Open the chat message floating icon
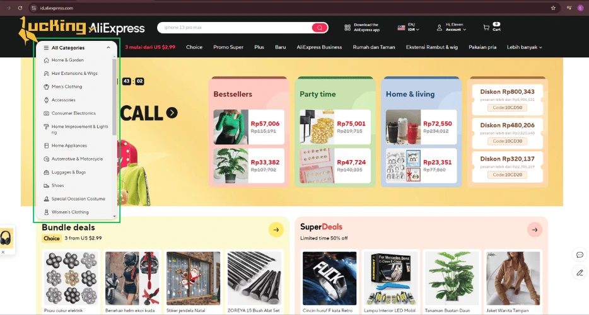This screenshot has width=589, height=315. 580,255
